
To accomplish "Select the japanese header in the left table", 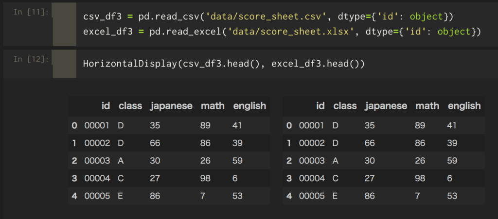I will [171, 106].
